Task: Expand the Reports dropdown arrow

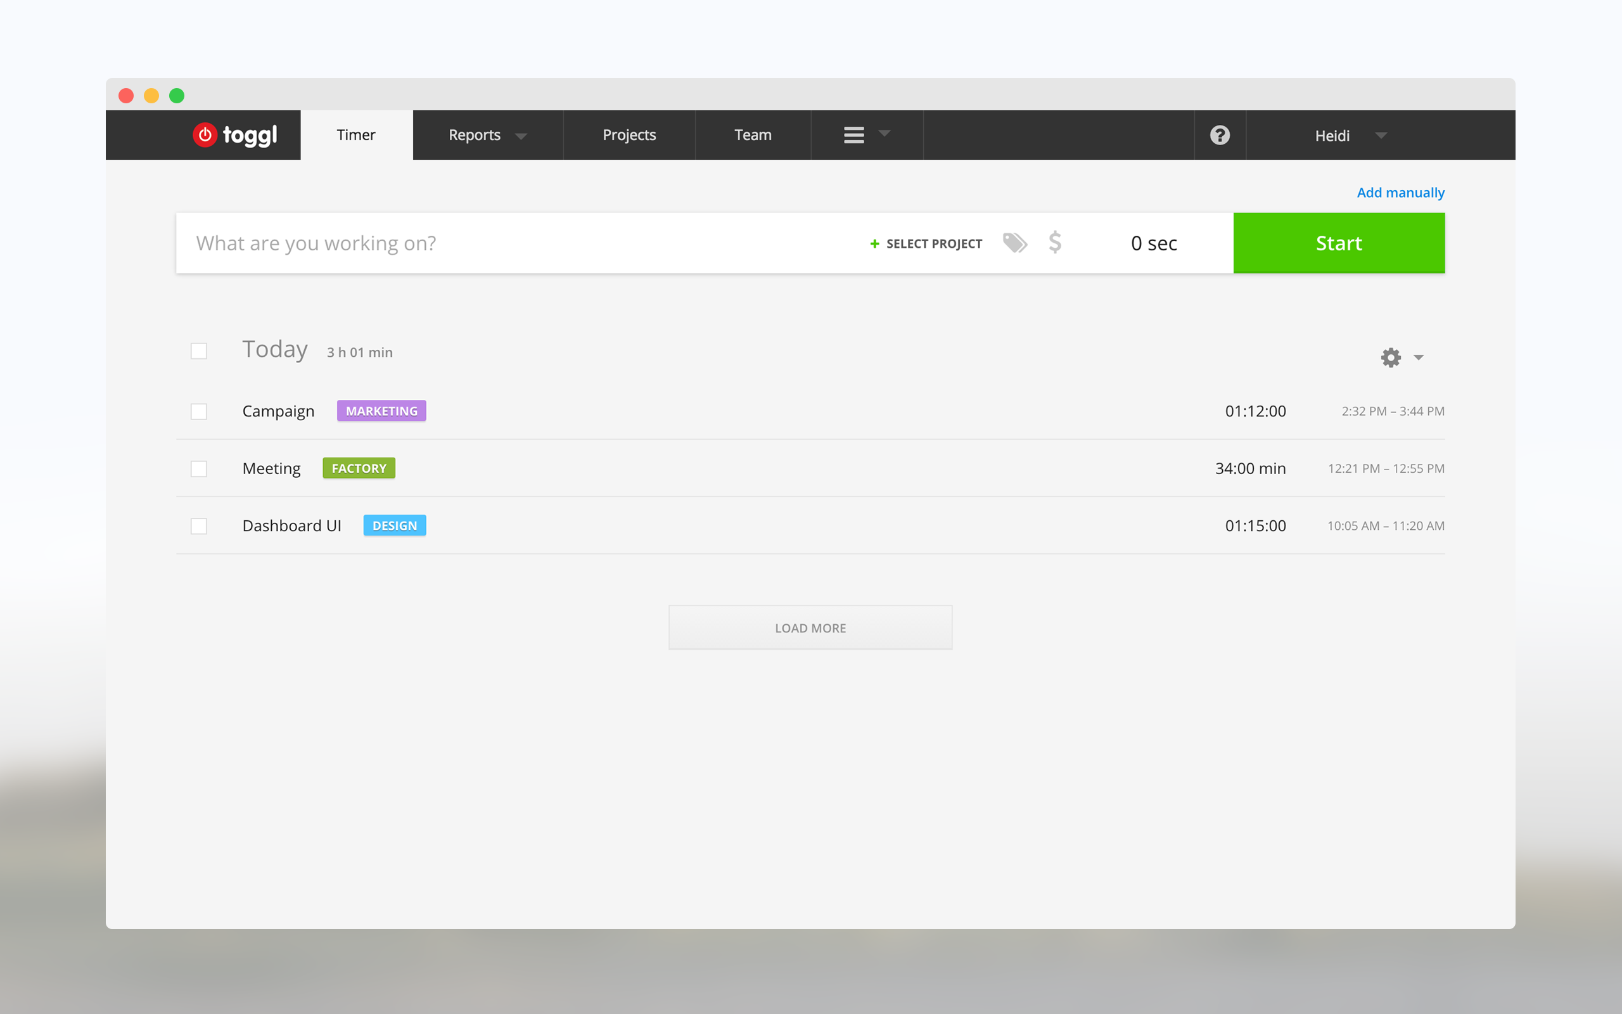Action: (521, 136)
